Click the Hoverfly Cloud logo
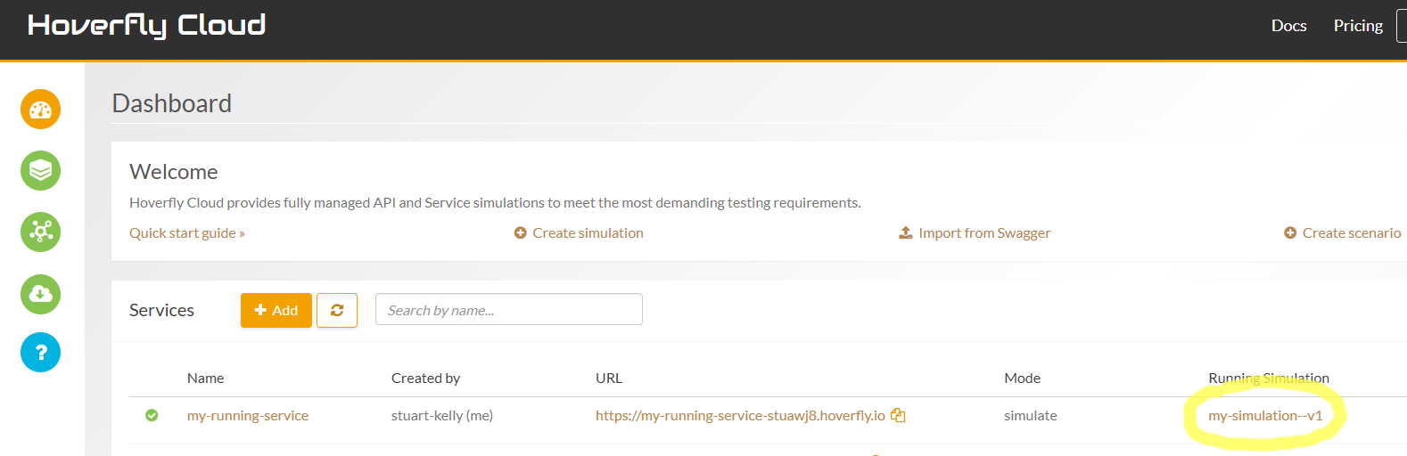Viewport: 1407px width, 456px height. point(147,26)
